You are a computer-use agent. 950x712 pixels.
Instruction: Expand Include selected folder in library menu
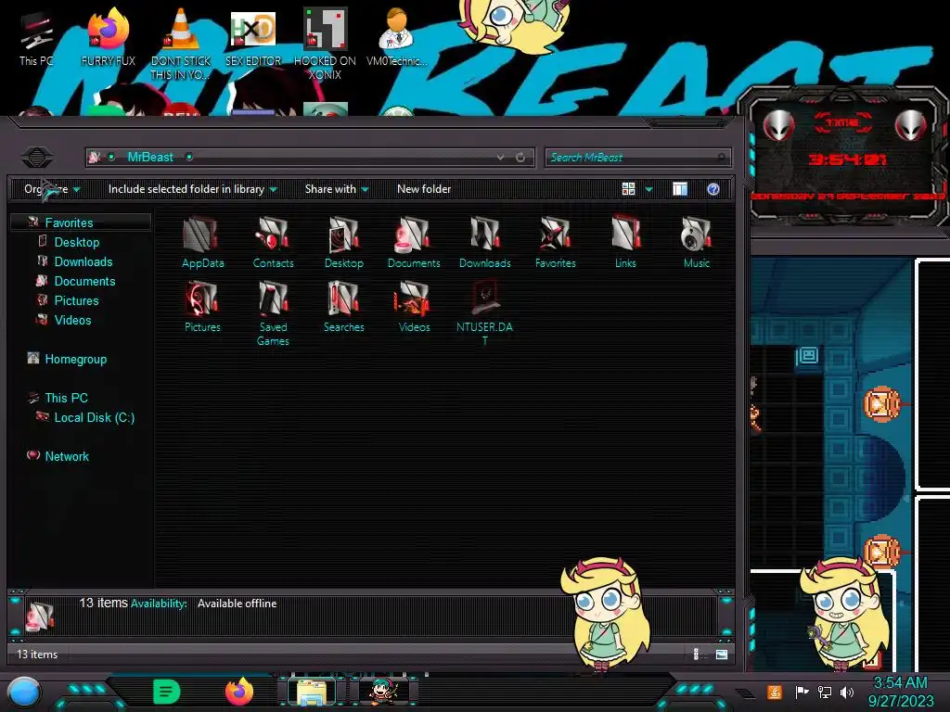coord(193,189)
